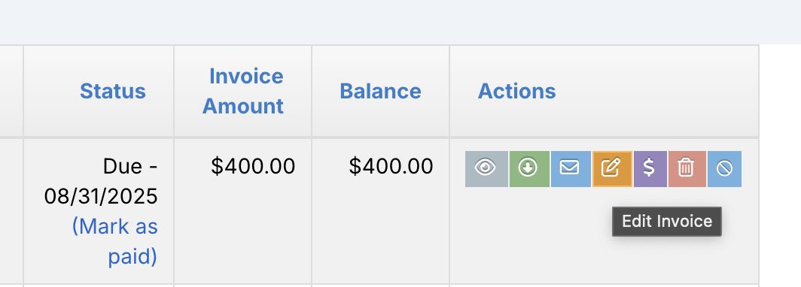
Task: Click the blank header cell left of Status
Action: pos(11,91)
